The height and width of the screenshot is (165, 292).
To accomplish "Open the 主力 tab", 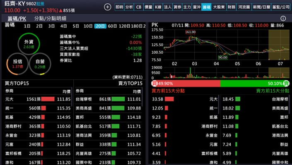I will click(x=187, y=7).
